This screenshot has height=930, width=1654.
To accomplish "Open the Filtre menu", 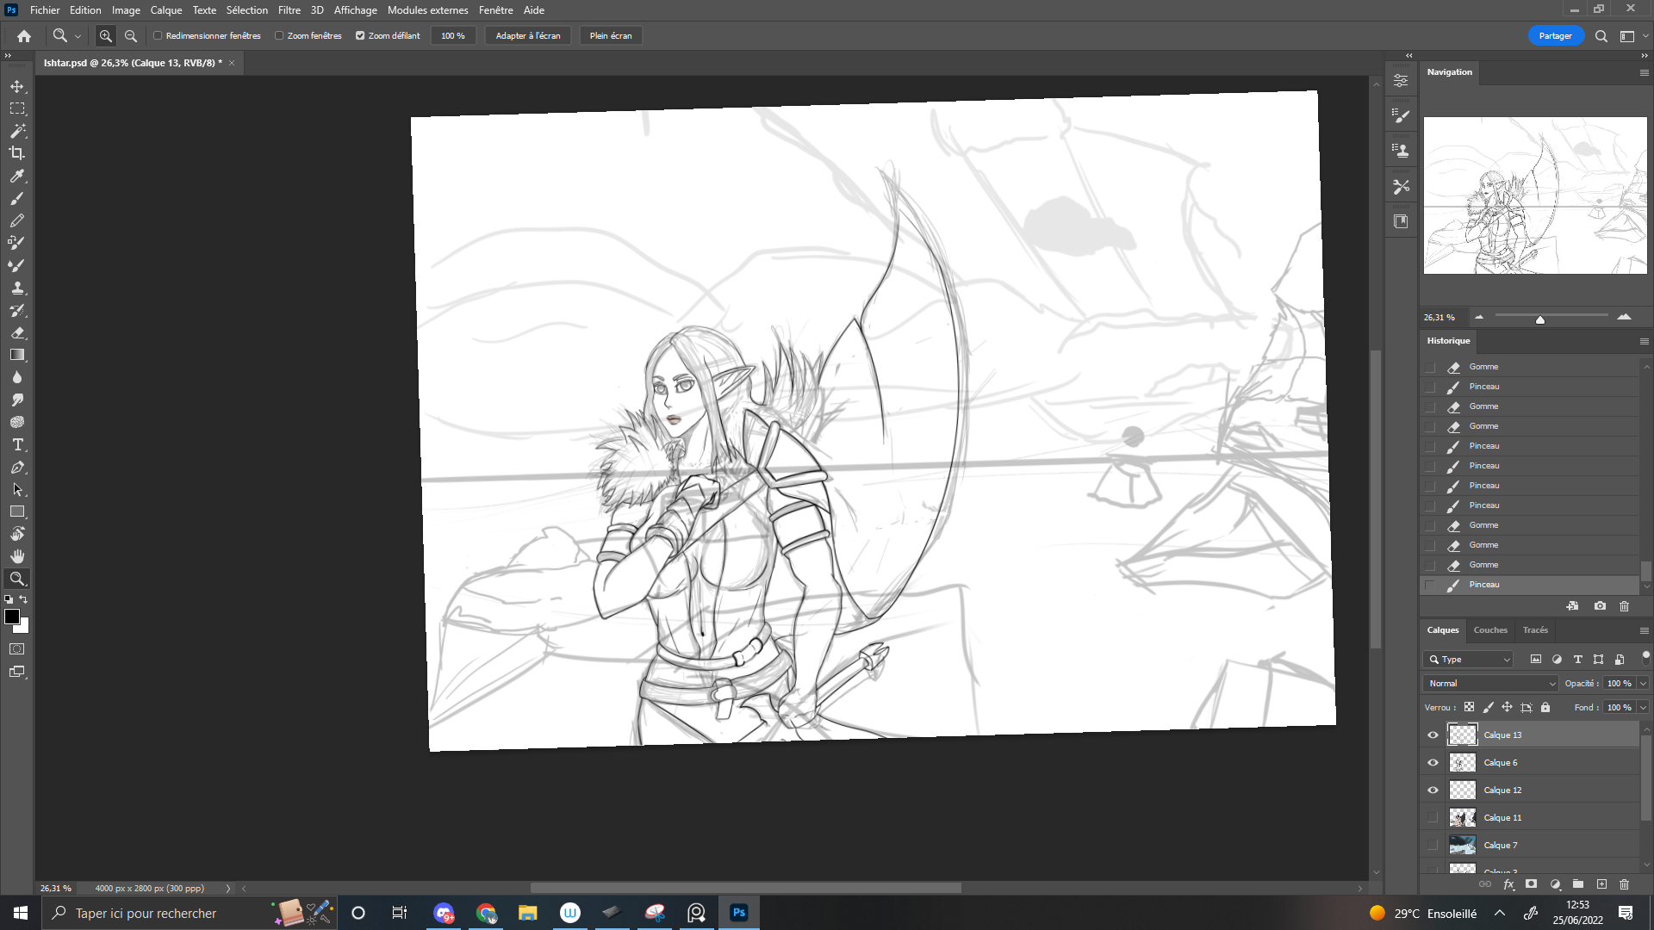I will 289,10.
